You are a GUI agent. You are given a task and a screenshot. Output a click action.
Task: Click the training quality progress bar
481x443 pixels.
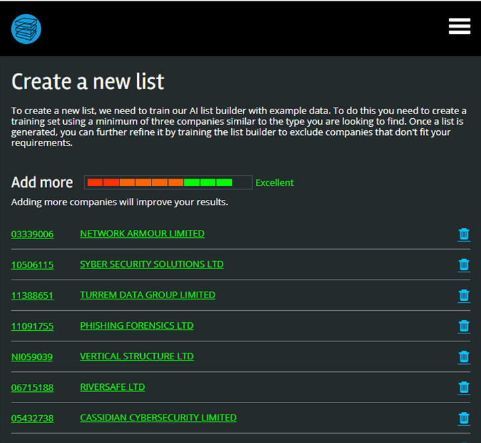click(x=168, y=183)
